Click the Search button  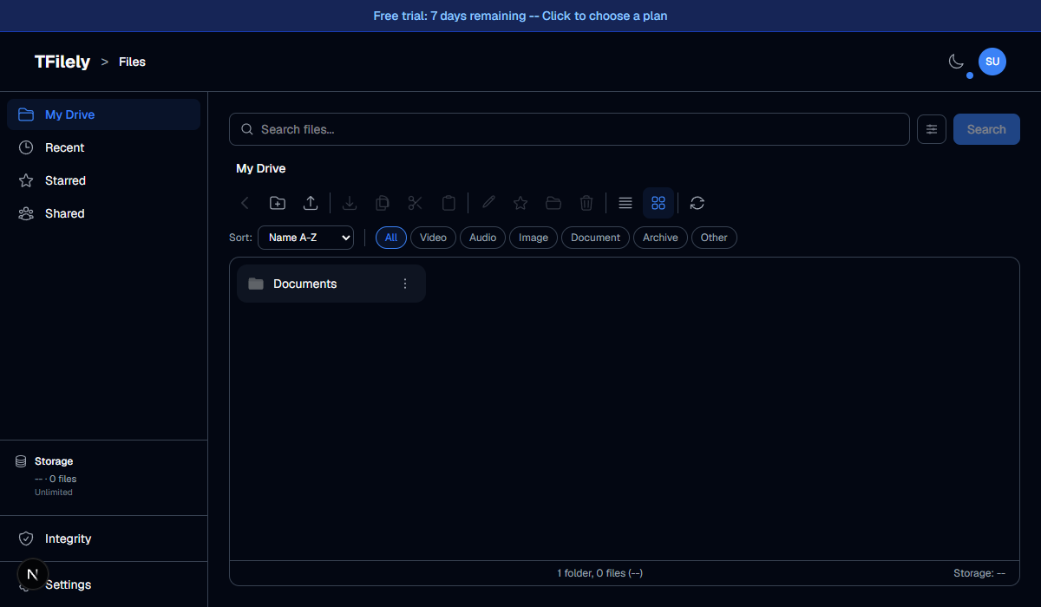986,129
